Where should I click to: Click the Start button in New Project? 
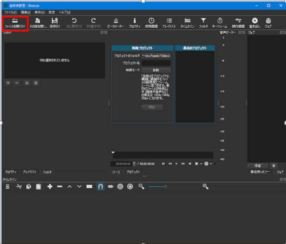point(152,107)
